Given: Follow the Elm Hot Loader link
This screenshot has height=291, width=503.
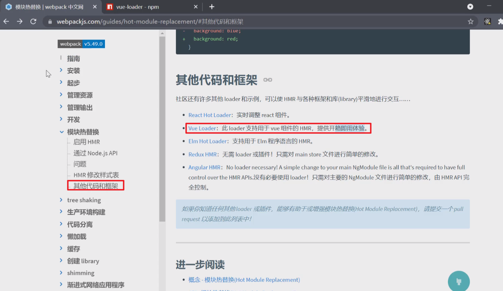Looking at the screenshot, I should click(208, 141).
